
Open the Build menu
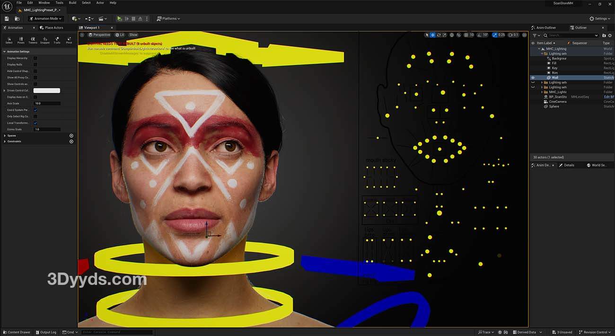(72, 3)
